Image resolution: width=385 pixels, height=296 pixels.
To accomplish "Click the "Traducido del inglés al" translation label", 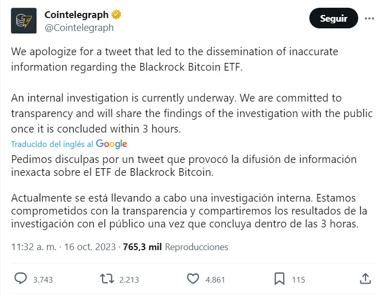I will pyautogui.click(x=52, y=144).
